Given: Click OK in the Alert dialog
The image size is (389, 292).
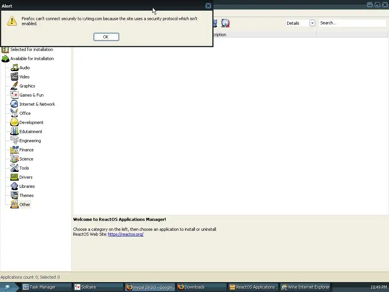Looking at the screenshot, I should click(x=106, y=37).
